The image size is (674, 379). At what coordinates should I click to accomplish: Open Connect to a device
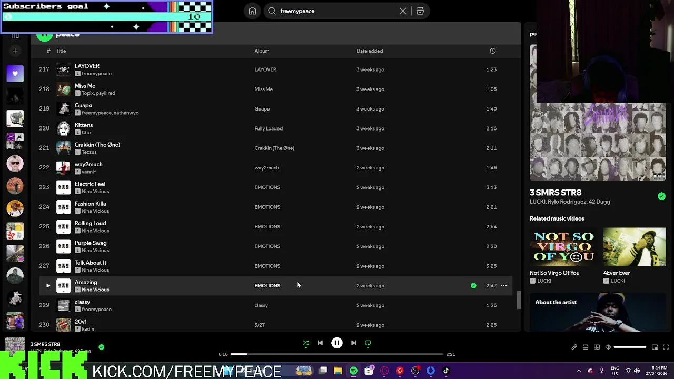coord(597,347)
